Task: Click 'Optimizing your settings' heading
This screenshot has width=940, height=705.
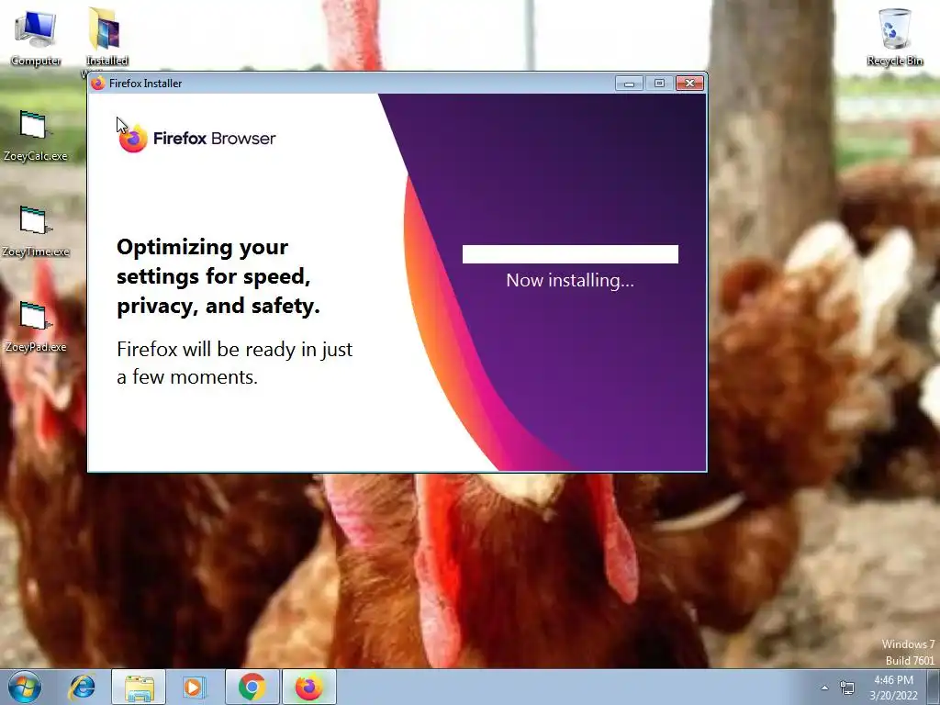Action: click(x=218, y=276)
